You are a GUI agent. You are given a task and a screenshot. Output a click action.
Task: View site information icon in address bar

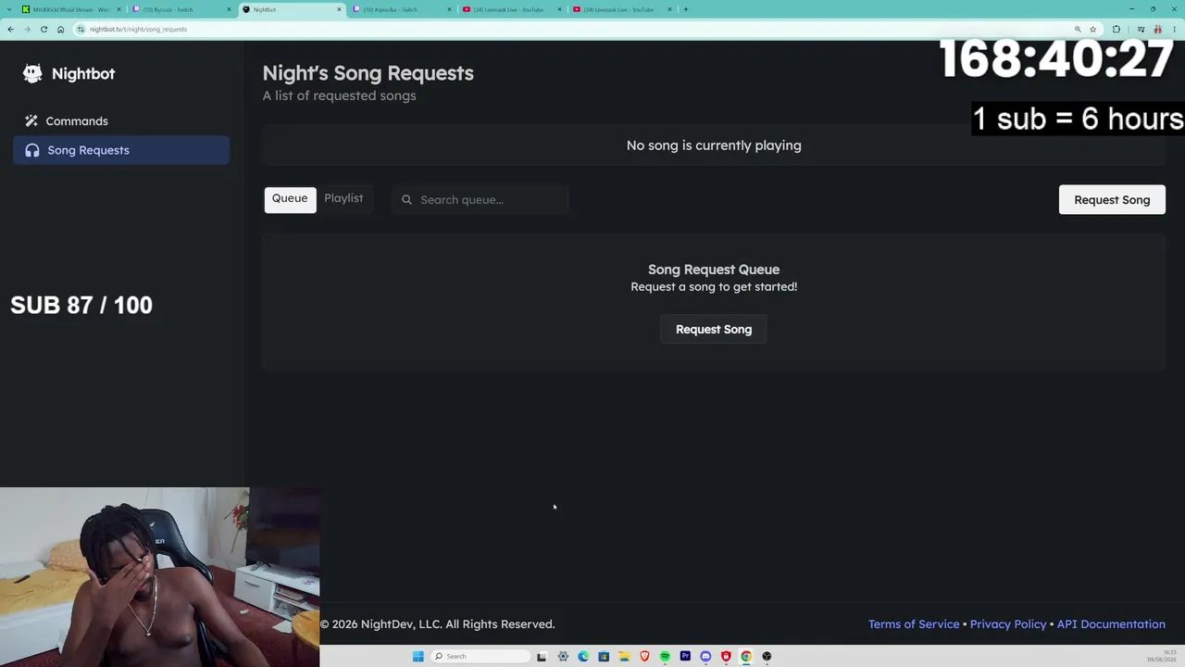81,29
